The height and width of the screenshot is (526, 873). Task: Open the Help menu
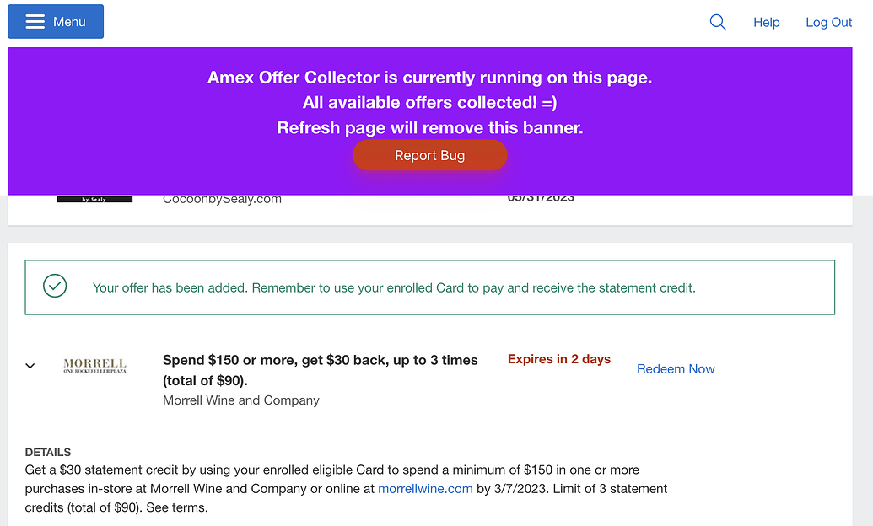[766, 22]
